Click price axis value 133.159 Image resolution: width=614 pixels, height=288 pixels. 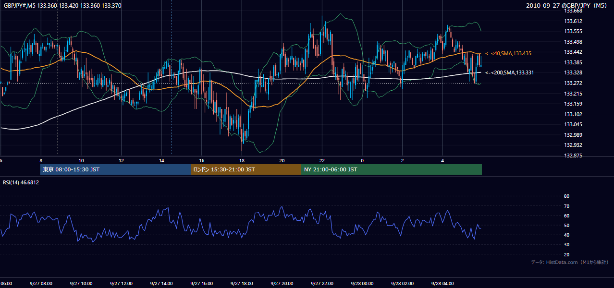[x=573, y=104]
